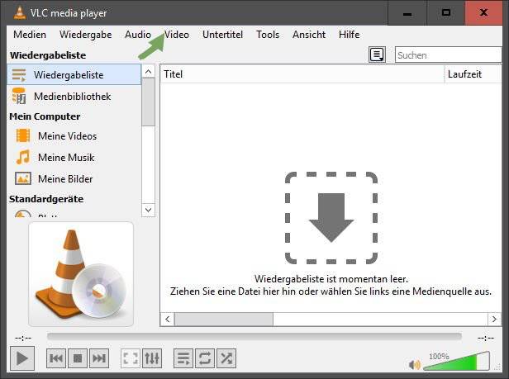Open the Medien menu
This screenshot has height=379, width=509.
[30, 35]
